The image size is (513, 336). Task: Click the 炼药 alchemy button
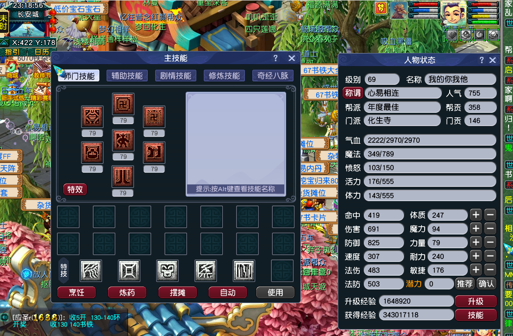pos(127,292)
